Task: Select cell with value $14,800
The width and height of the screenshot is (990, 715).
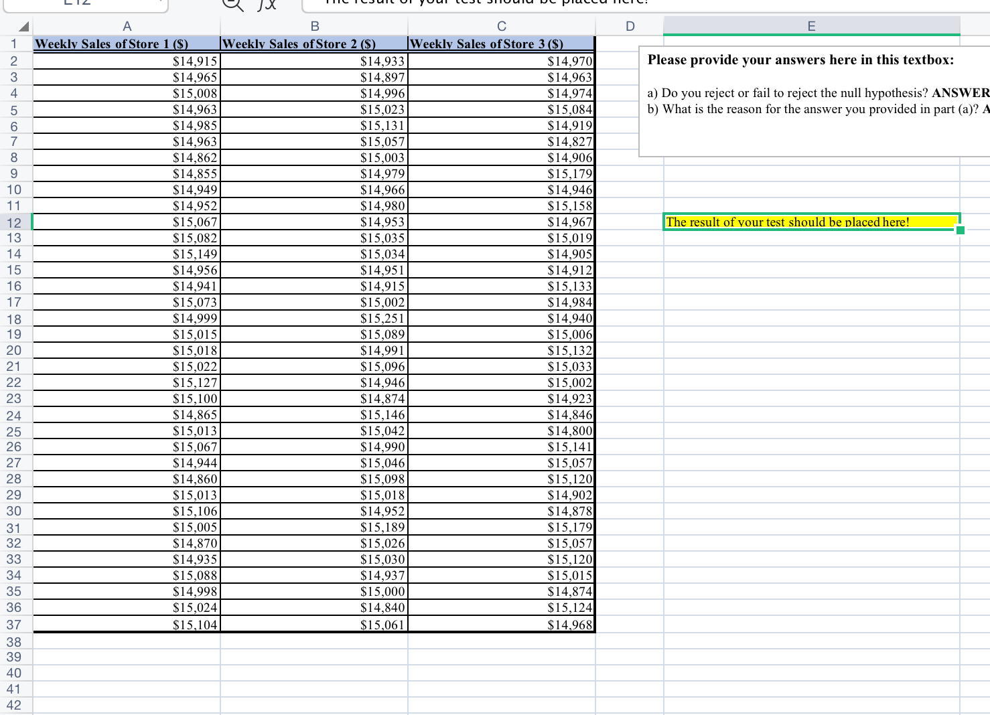Action: [502, 430]
